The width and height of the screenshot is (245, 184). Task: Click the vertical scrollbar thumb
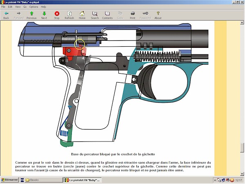tap(242, 148)
